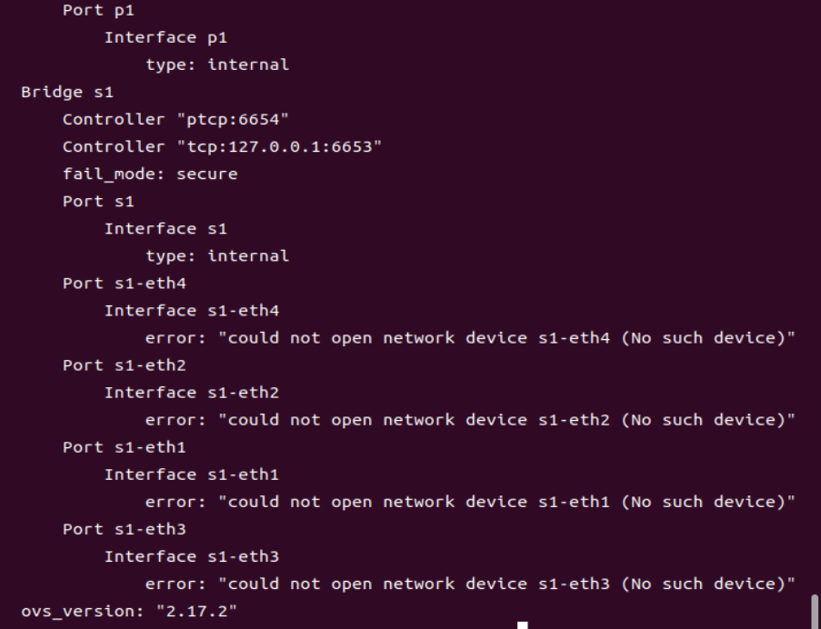Click the Controller "tcp:127.0.0.1:6653" line
The height and width of the screenshot is (629, 821).
[x=222, y=146]
